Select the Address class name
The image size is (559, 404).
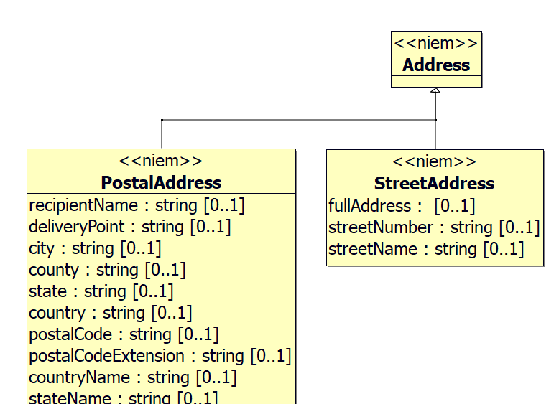[436, 65]
